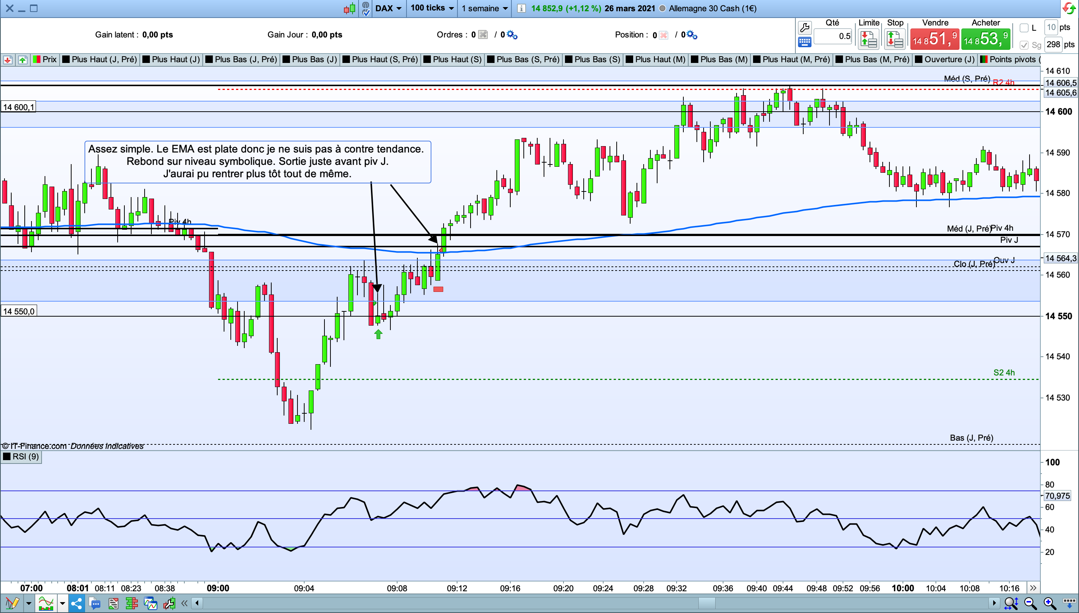
Task: Open the 1 semaine period dropdown
Action: click(484, 8)
